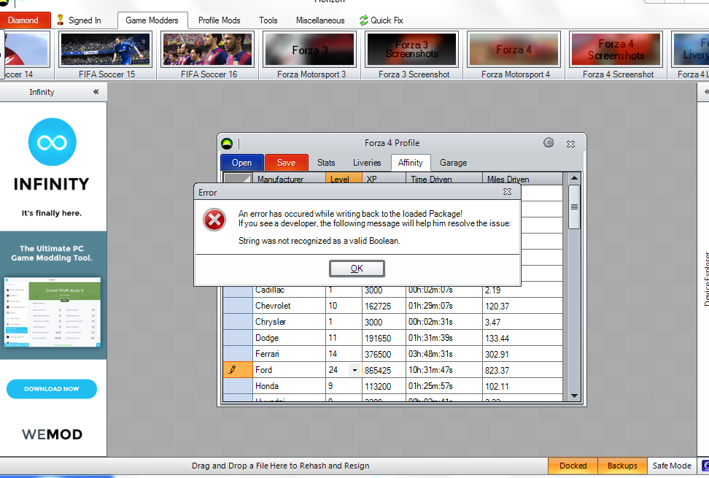The width and height of the screenshot is (709, 478).
Task: Click the WeMod logo in sidebar
Action: [53, 435]
